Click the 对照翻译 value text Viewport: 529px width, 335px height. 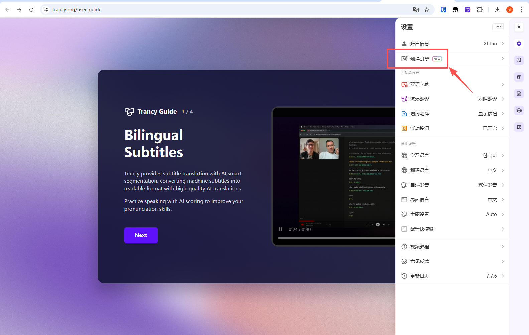pos(488,99)
